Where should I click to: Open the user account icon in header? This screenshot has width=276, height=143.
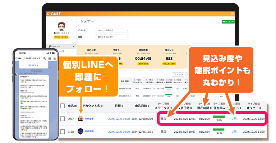(x=233, y=14)
